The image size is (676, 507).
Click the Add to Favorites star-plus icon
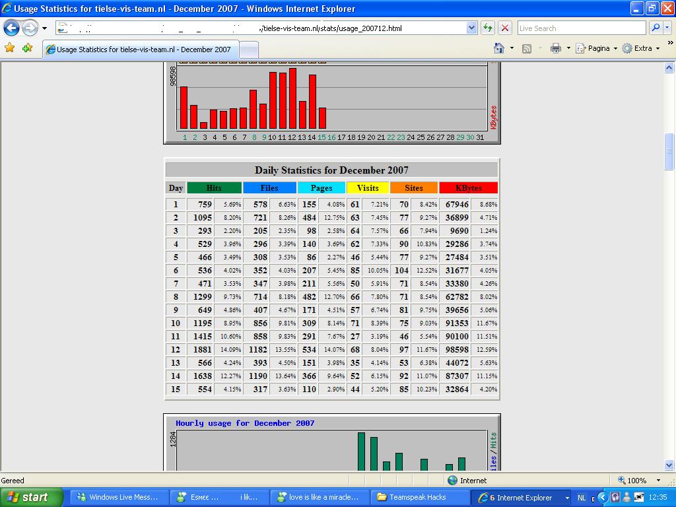coord(28,48)
